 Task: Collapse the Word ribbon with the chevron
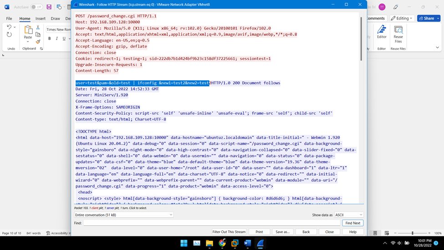[437, 47]
